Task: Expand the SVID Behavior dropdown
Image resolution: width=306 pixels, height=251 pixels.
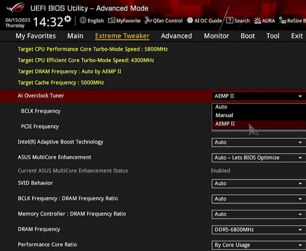Action: [x=259, y=184]
